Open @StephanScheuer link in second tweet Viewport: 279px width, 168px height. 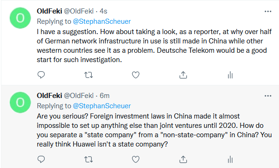tap(102, 106)
